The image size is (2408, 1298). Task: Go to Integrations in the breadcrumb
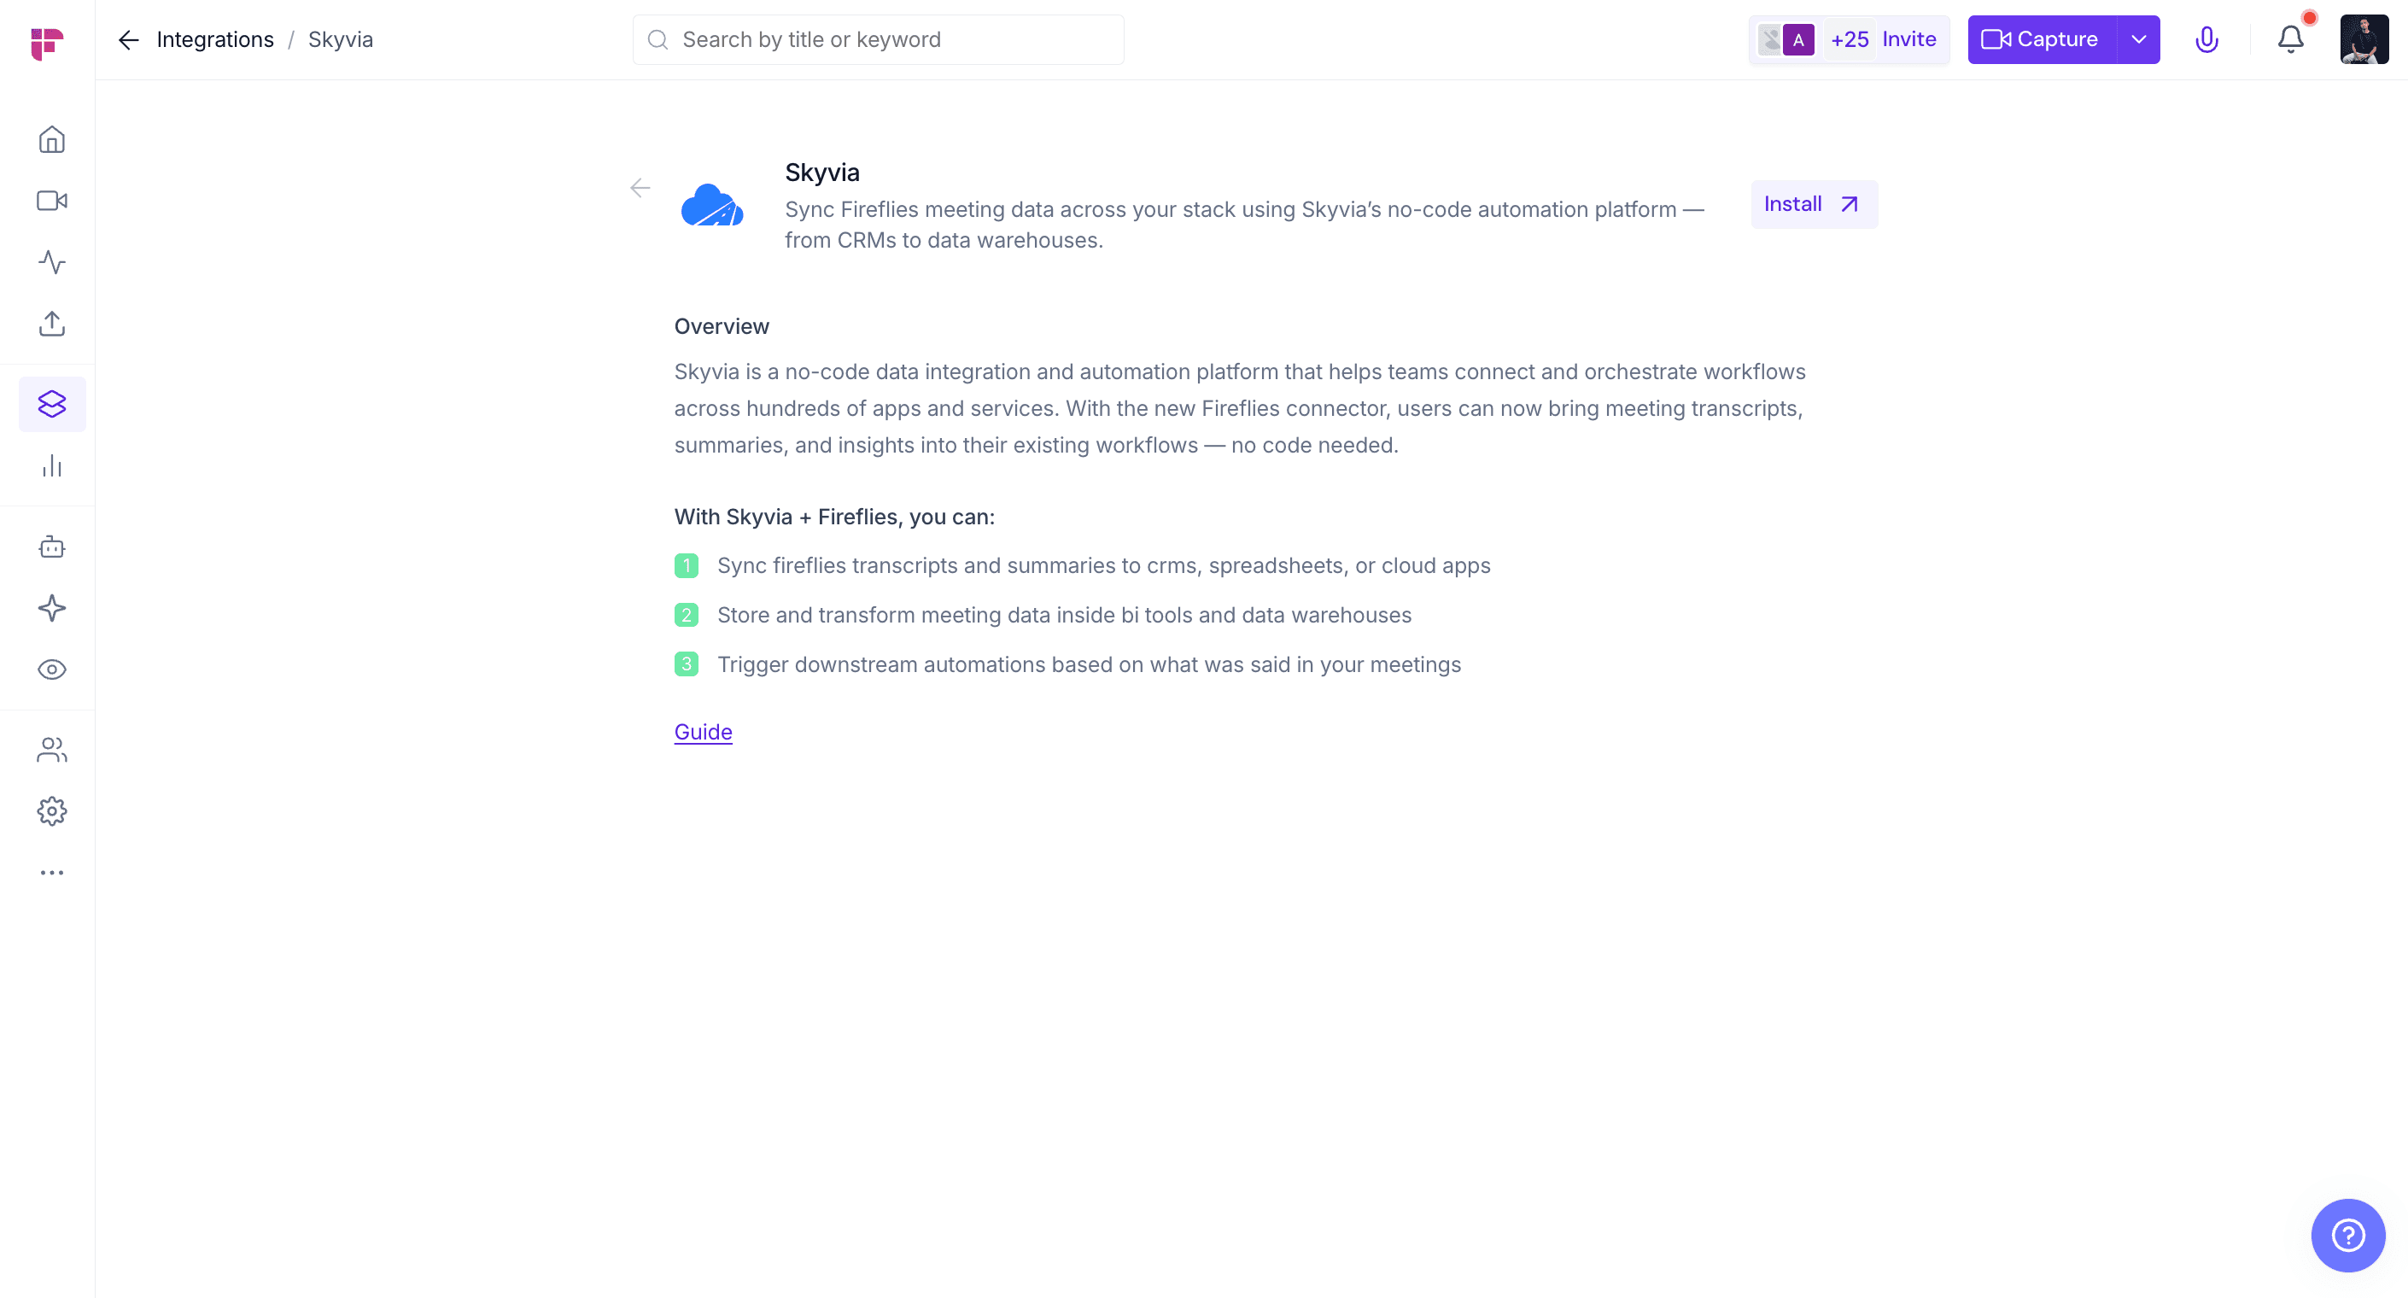[215, 39]
